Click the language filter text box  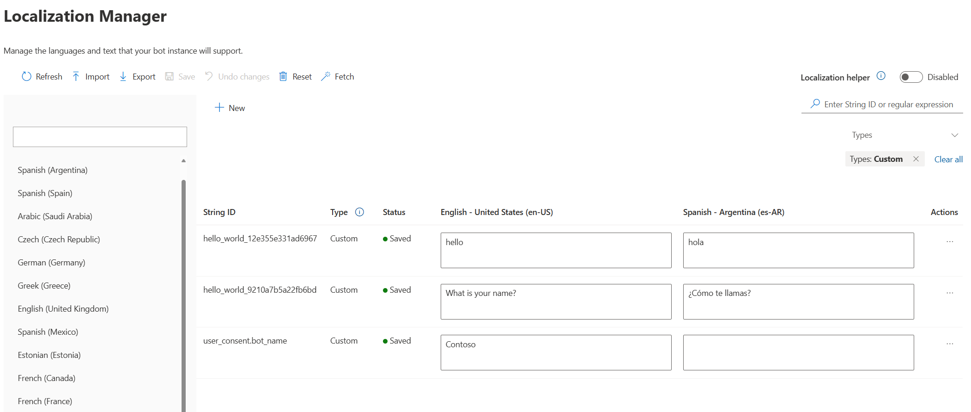point(100,137)
